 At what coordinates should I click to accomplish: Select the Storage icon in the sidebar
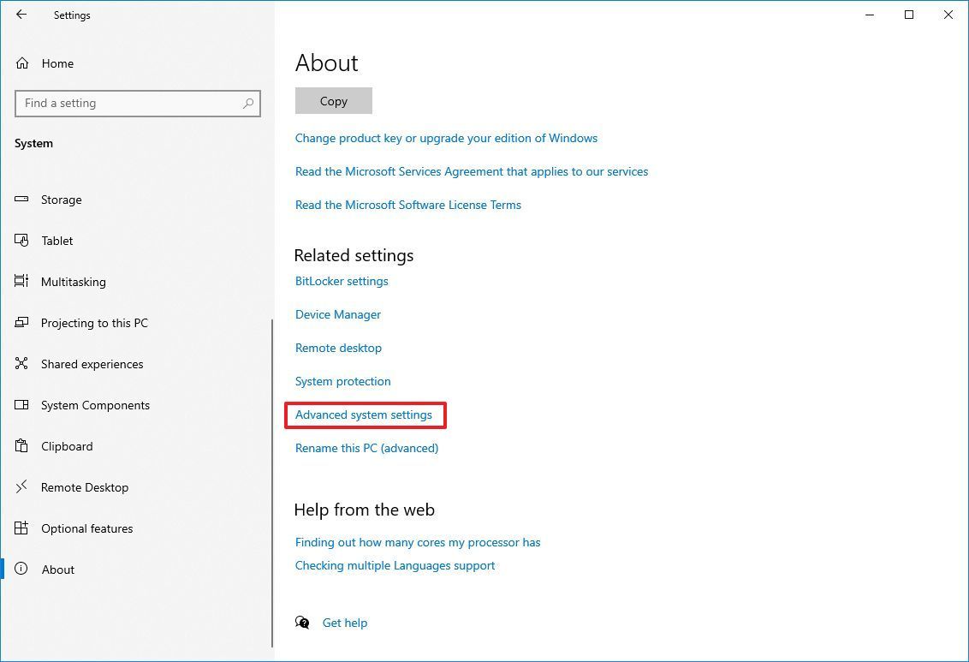click(22, 200)
